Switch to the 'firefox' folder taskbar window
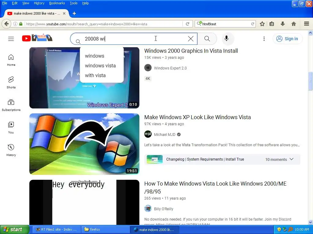This screenshot has width=313, height=234. [105, 229]
